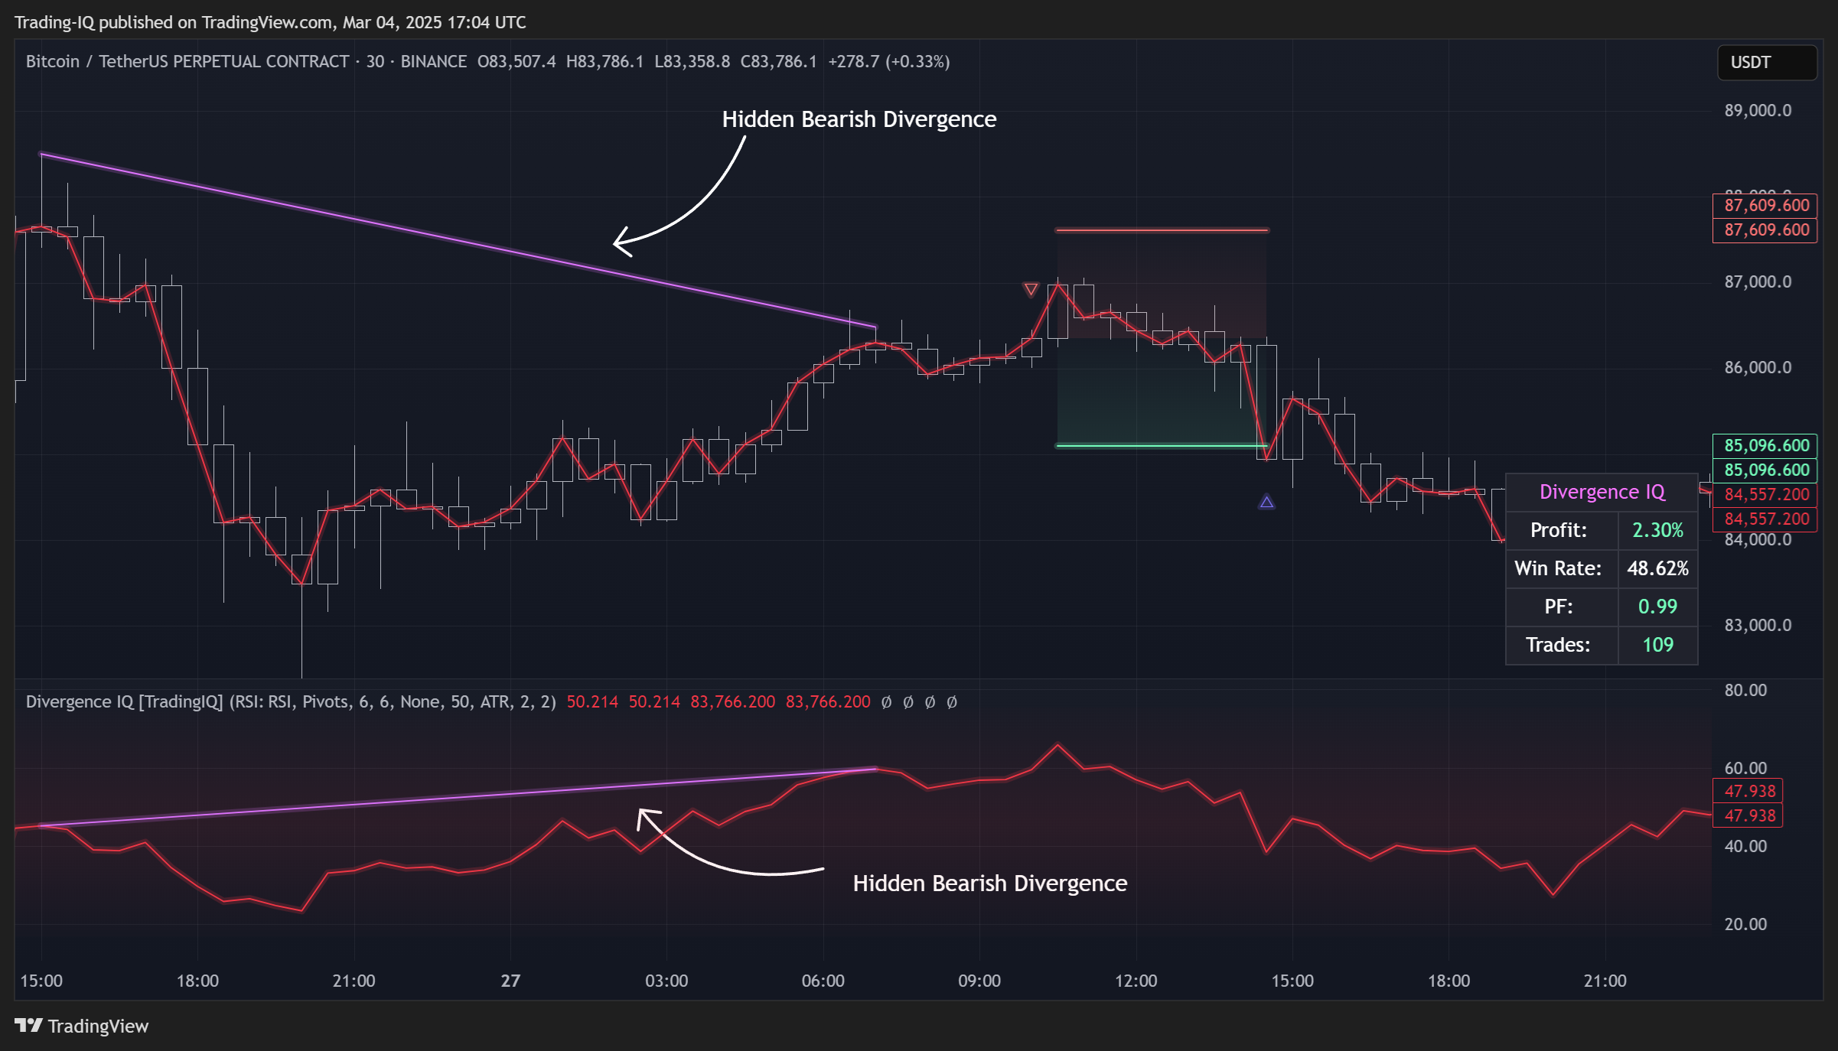Image resolution: width=1838 pixels, height=1051 pixels.
Task: Click the C83,786.1 close value in the header
Action: (x=778, y=61)
